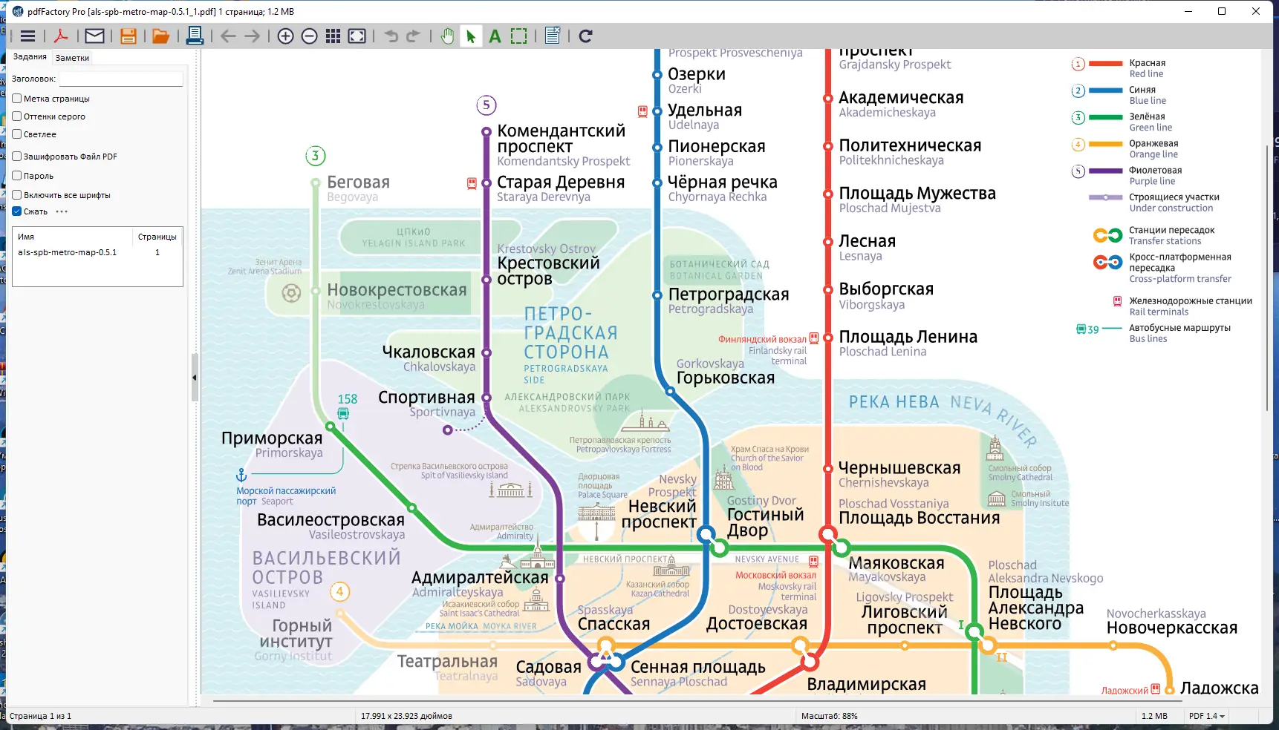Open the document via email envelope icon
Viewport: 1279px width, 730px height.
pos(94,36)
